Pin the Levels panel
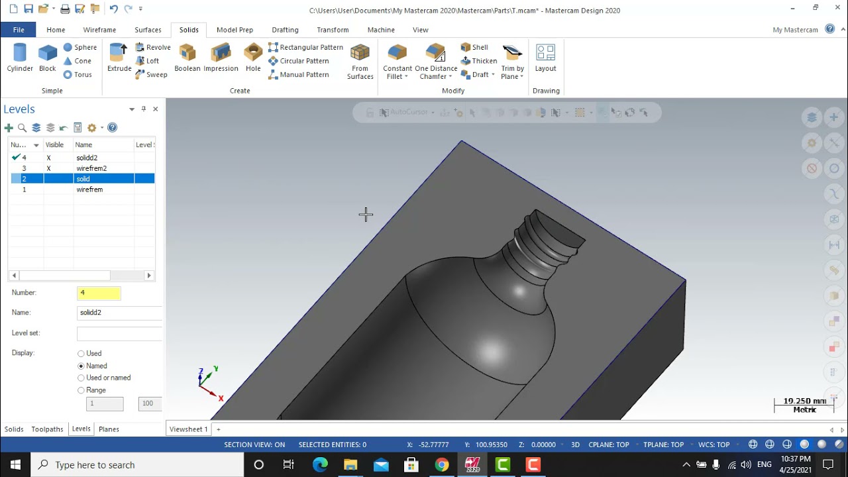Screen dimensions: 848x477 [143, 109]
